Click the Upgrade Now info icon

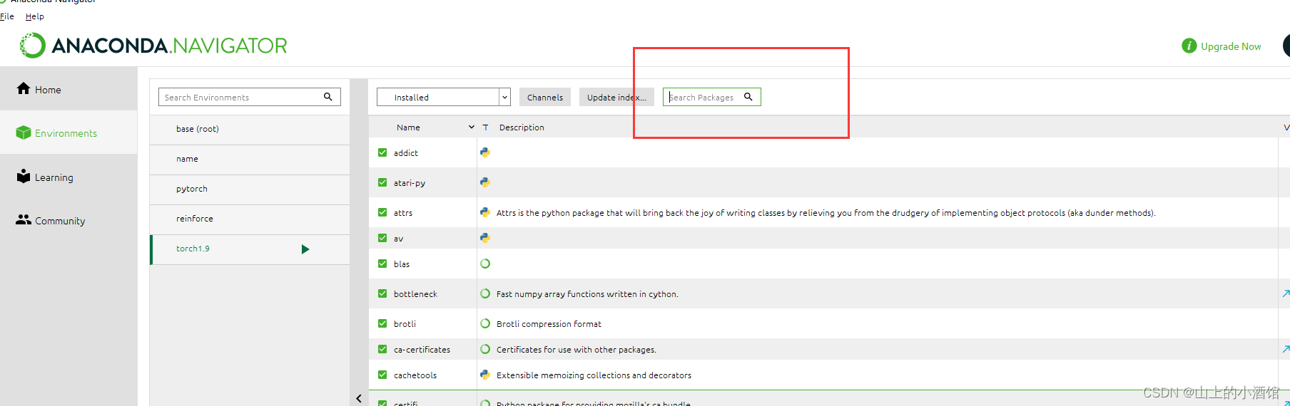coord(1189,46)
